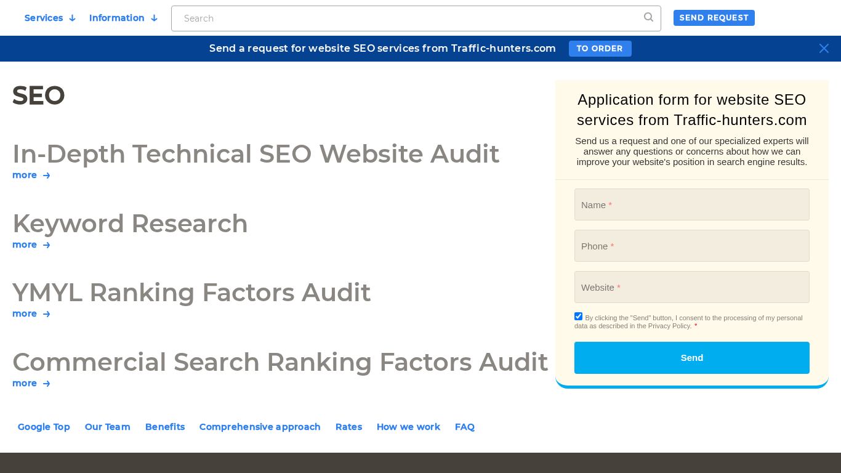Click the search magnifier icon
This screenshot has height=473, width=841.
[648, 18]
